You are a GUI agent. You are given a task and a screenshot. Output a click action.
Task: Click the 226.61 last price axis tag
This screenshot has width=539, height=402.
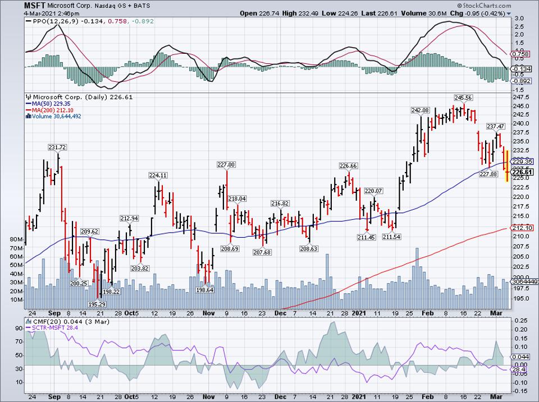click(522, 173)
